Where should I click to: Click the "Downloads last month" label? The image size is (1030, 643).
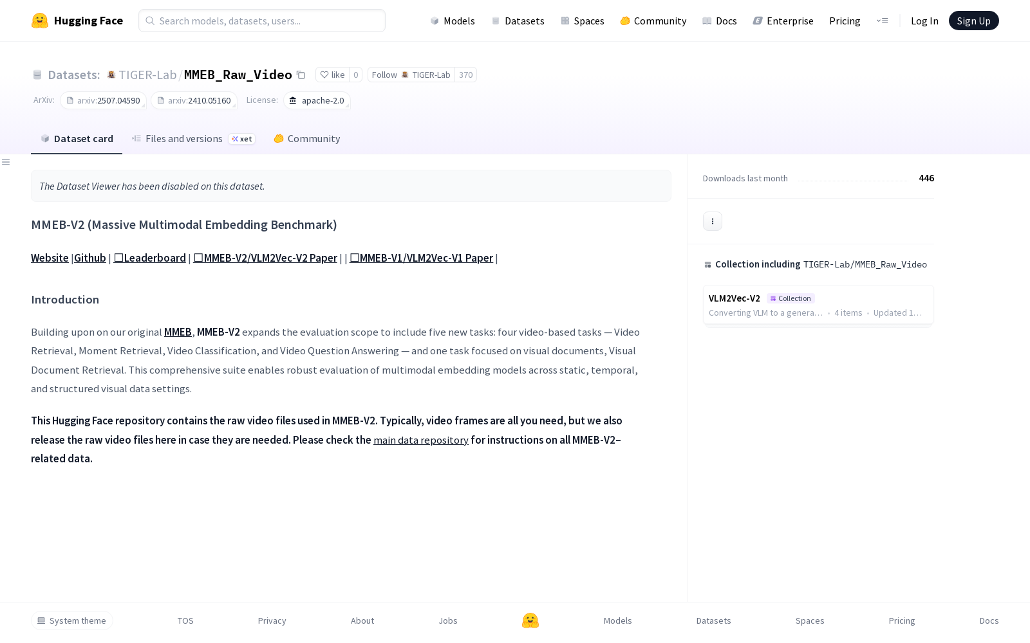pos(745,178)
